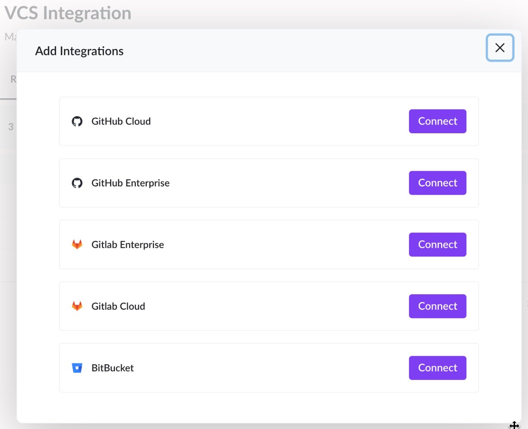This screenshot has width=528, height=429.
Task: Click the dimmed R tab behind the dialog
Action: click(x=13, y=79)
